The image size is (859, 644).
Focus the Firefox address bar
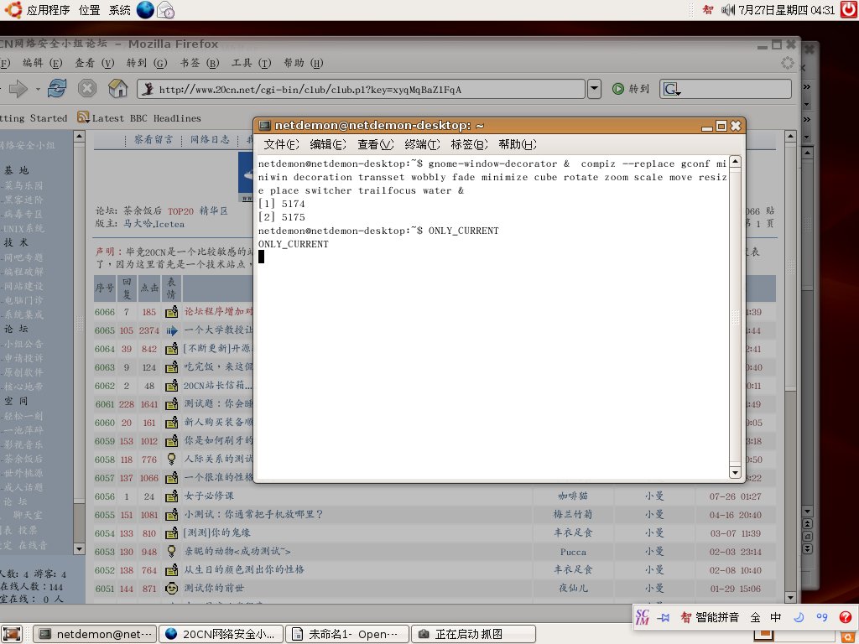click(362, 89)
